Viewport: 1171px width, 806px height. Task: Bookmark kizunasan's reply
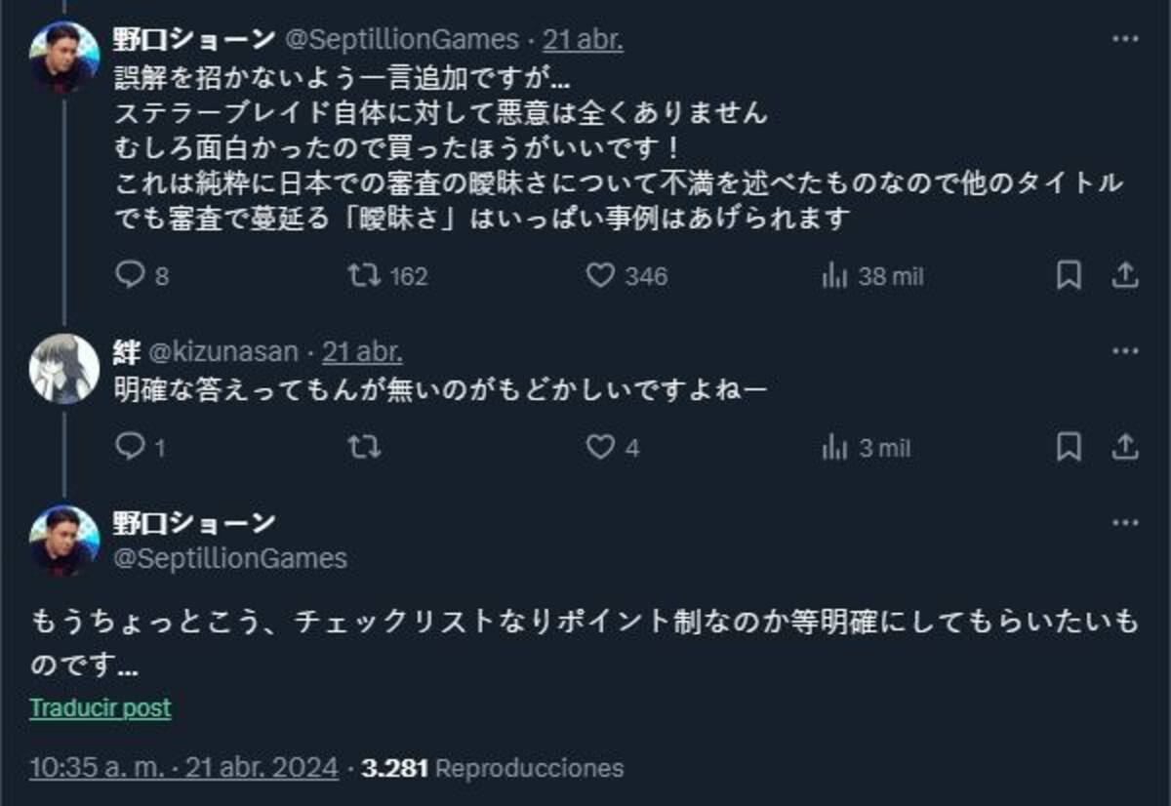point(1069,447)
